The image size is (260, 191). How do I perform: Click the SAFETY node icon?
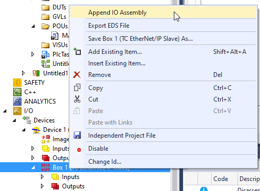coord(17,83)
